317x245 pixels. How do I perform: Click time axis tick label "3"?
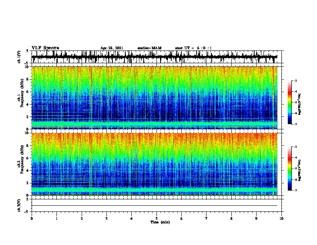[106, 219]
